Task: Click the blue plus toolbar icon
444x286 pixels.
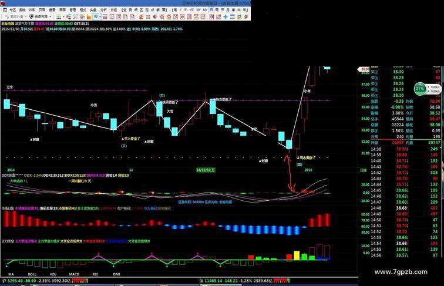Action: [226, 17]
